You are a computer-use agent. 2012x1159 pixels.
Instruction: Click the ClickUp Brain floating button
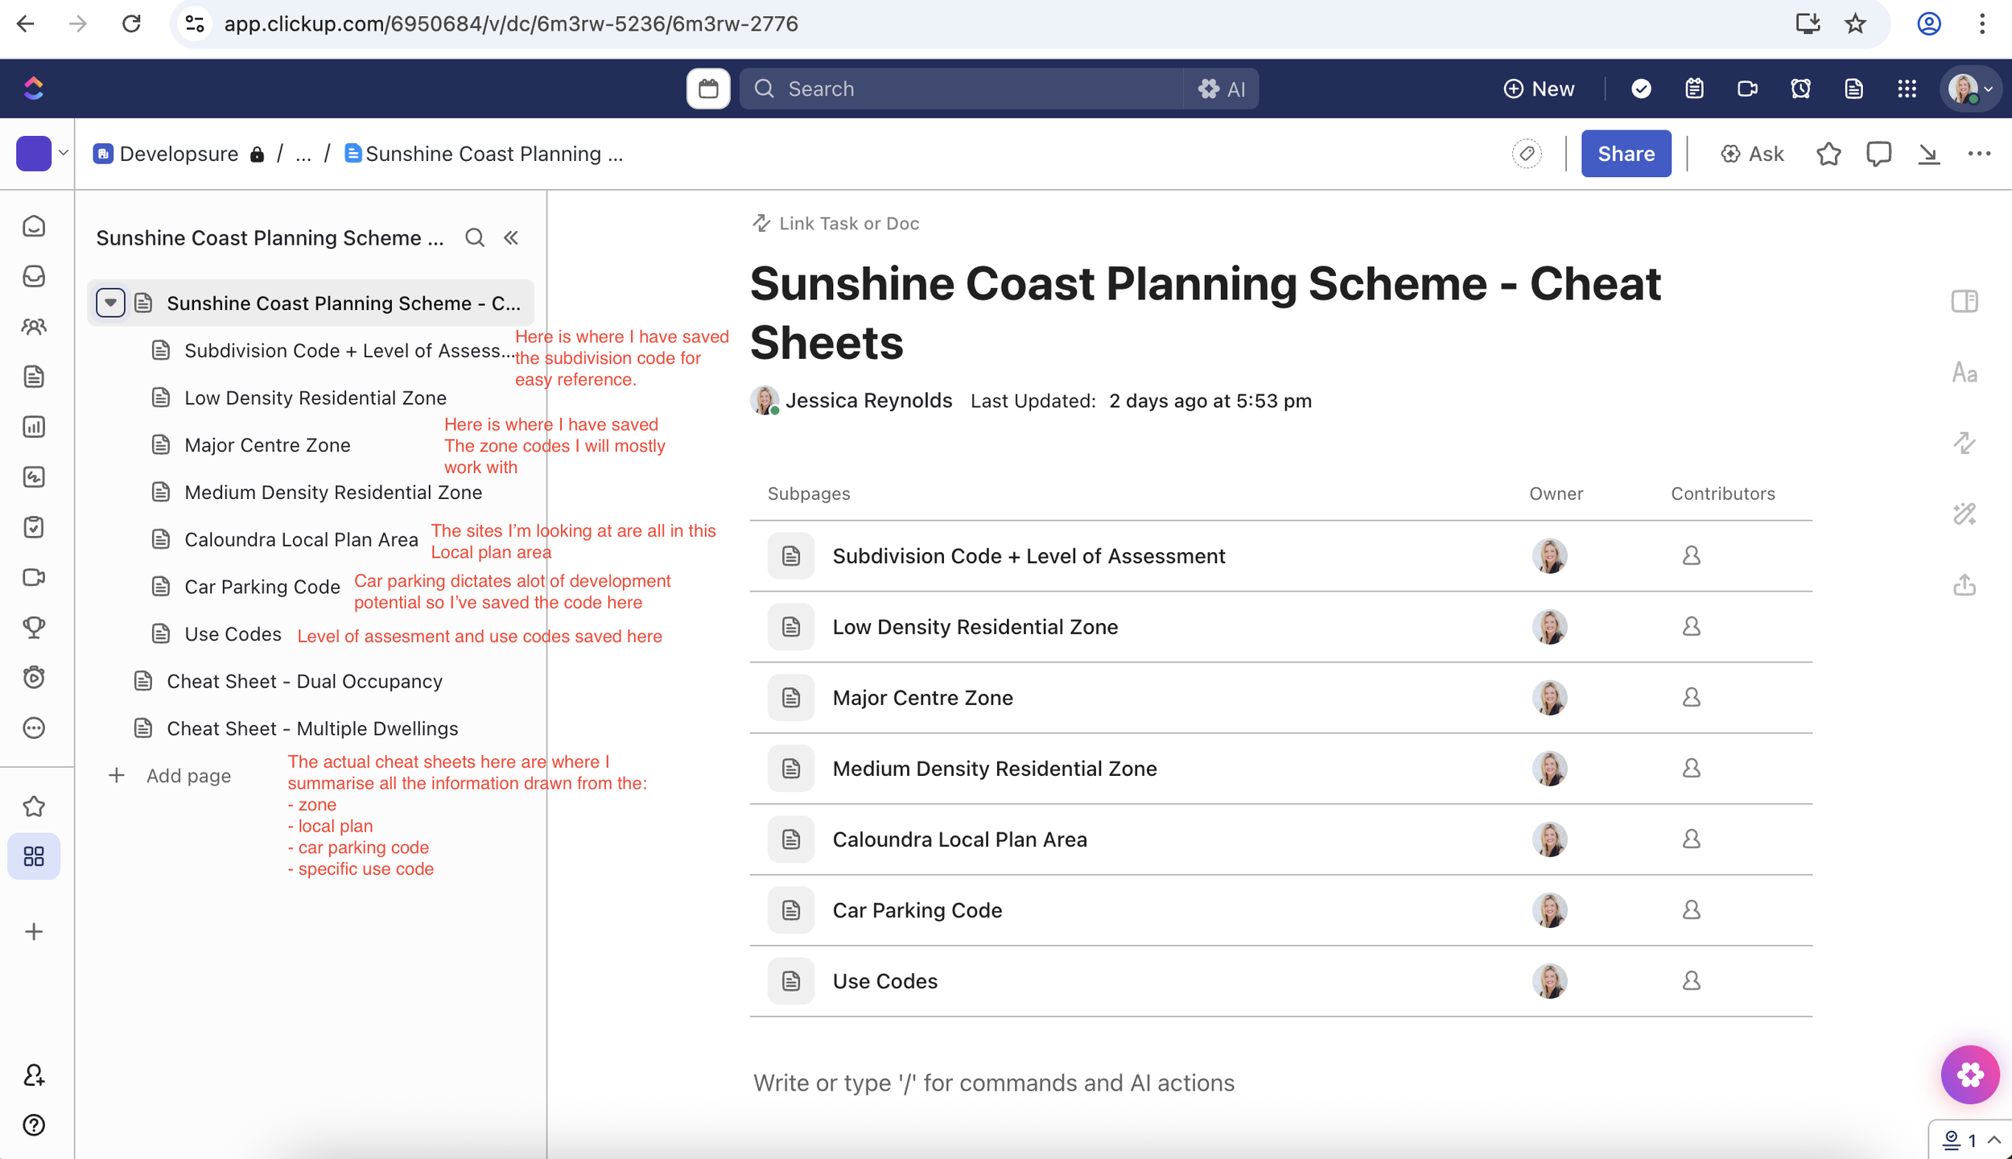[x=1969, y=1074]
